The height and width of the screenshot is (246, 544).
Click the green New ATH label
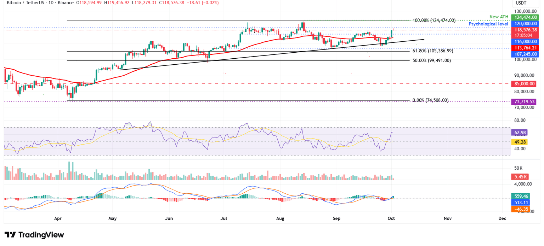tap(499, 17)
